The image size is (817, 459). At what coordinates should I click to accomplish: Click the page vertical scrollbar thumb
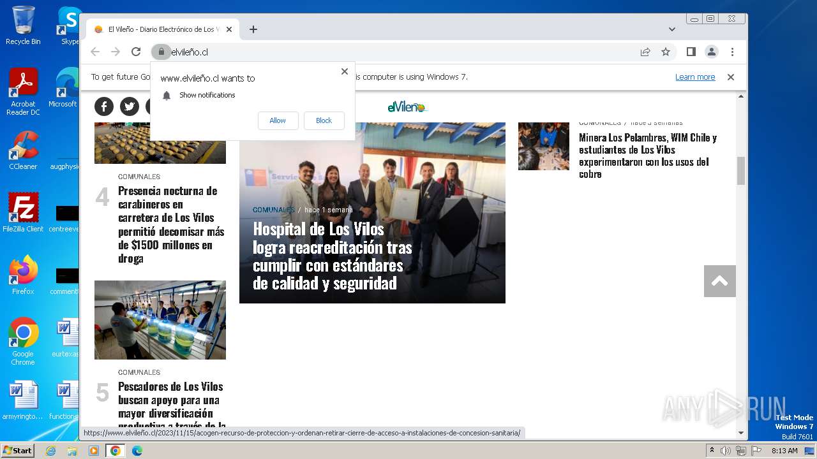[741, 171]
